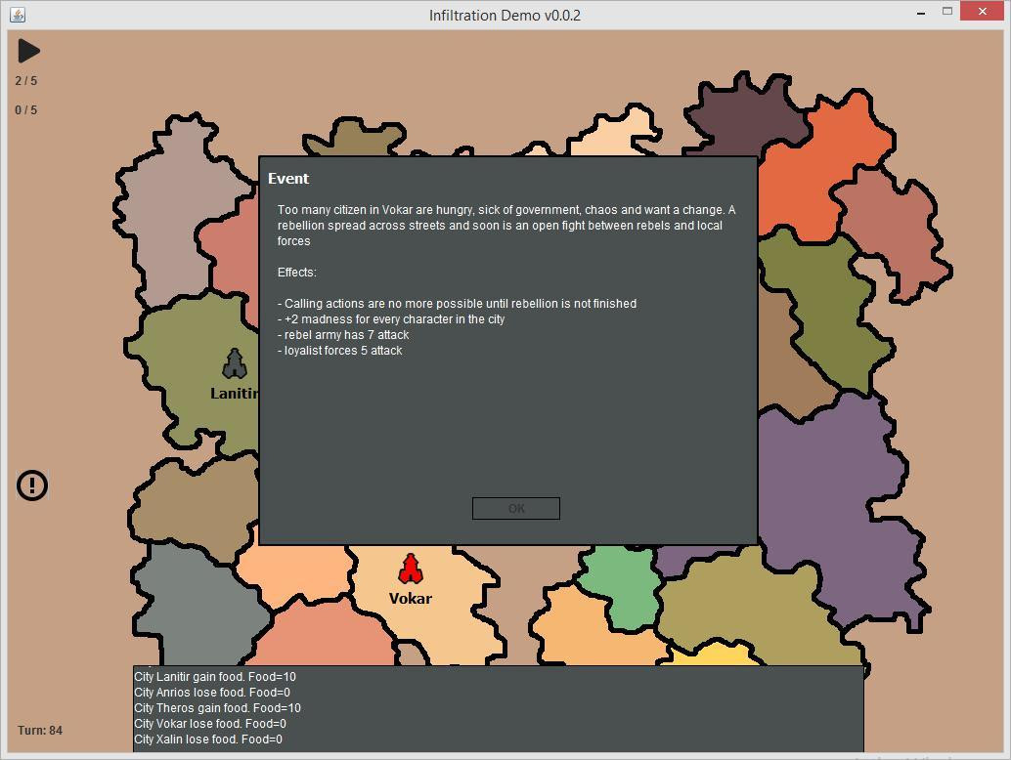Maximize the Infiltration Demo window
This screenshot has width=1011, height=760.
[947, 11]
